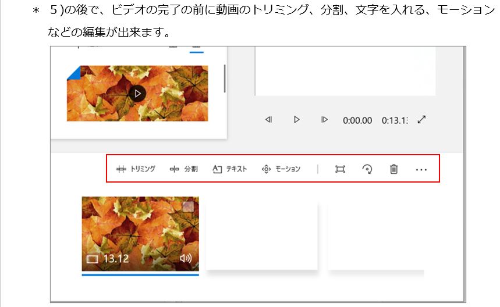The width and height of the screenshot is (500, 307).
Task: Select the 13.12 storyboard clip
Action: point(140,234)
